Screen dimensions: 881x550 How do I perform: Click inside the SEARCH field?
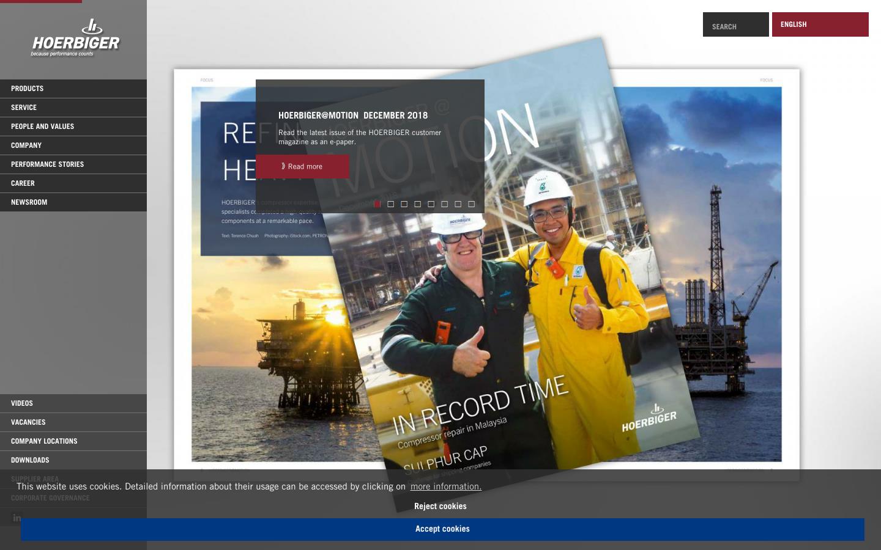click(x=735, y=24)
